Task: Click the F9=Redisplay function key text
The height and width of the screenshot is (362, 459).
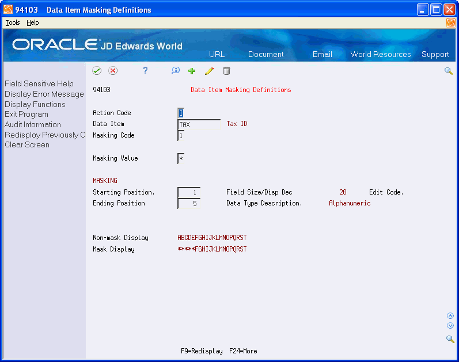Action: click(x=202, y=351)
